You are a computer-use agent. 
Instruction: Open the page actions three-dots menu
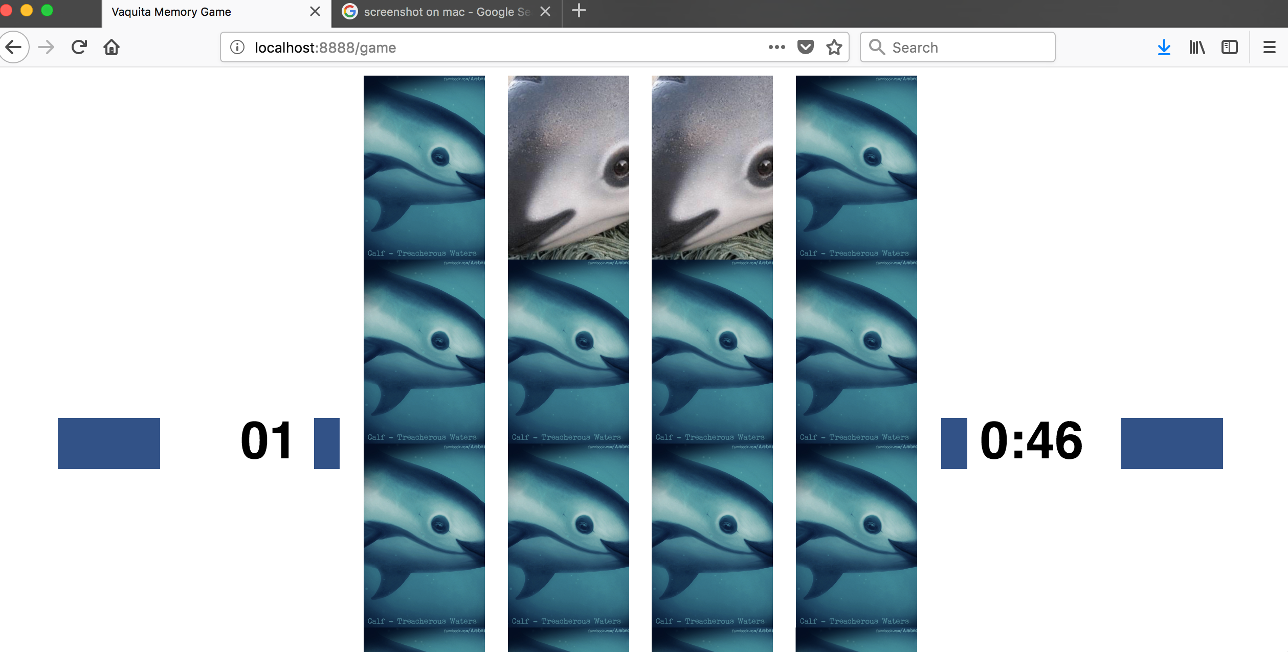pos(776,48)
